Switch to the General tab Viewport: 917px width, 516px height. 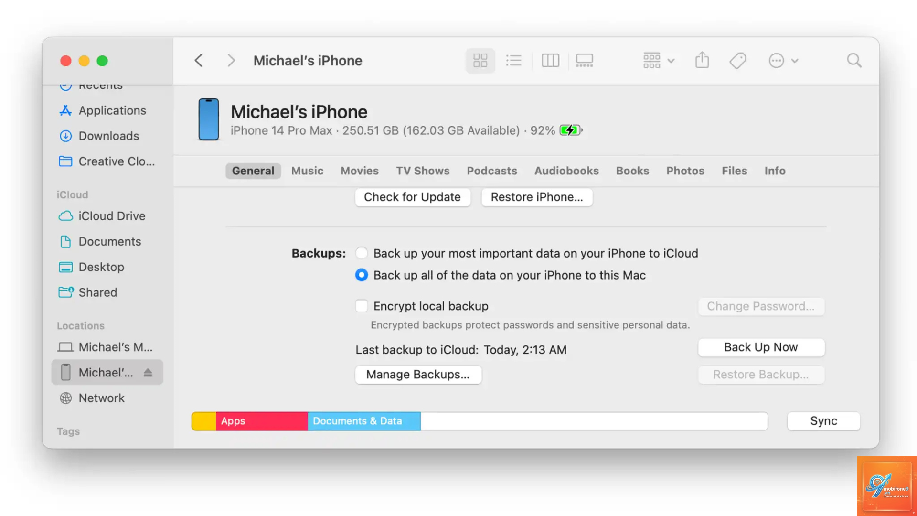pos(253,171)
